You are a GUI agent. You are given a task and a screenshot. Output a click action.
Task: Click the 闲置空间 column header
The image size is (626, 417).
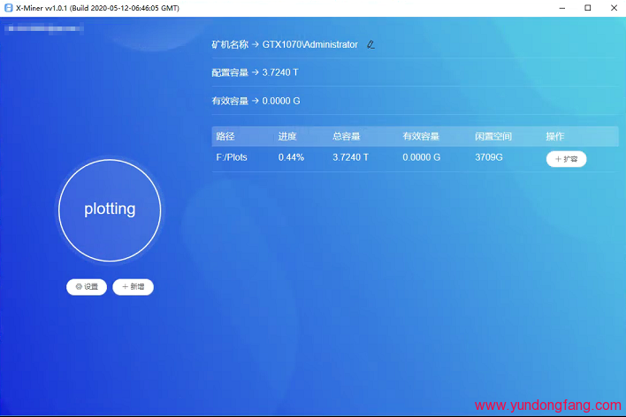coord(493,137)
